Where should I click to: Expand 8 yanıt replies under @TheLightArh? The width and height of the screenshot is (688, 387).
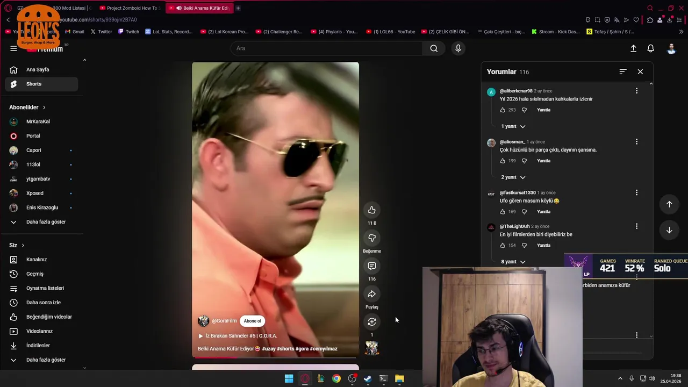[x=513, y=262]
